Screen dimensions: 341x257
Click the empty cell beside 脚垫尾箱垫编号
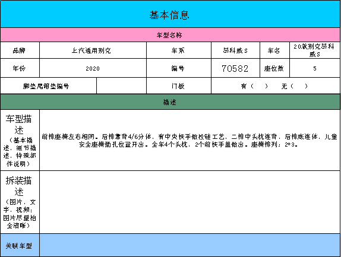click(121, 86)
